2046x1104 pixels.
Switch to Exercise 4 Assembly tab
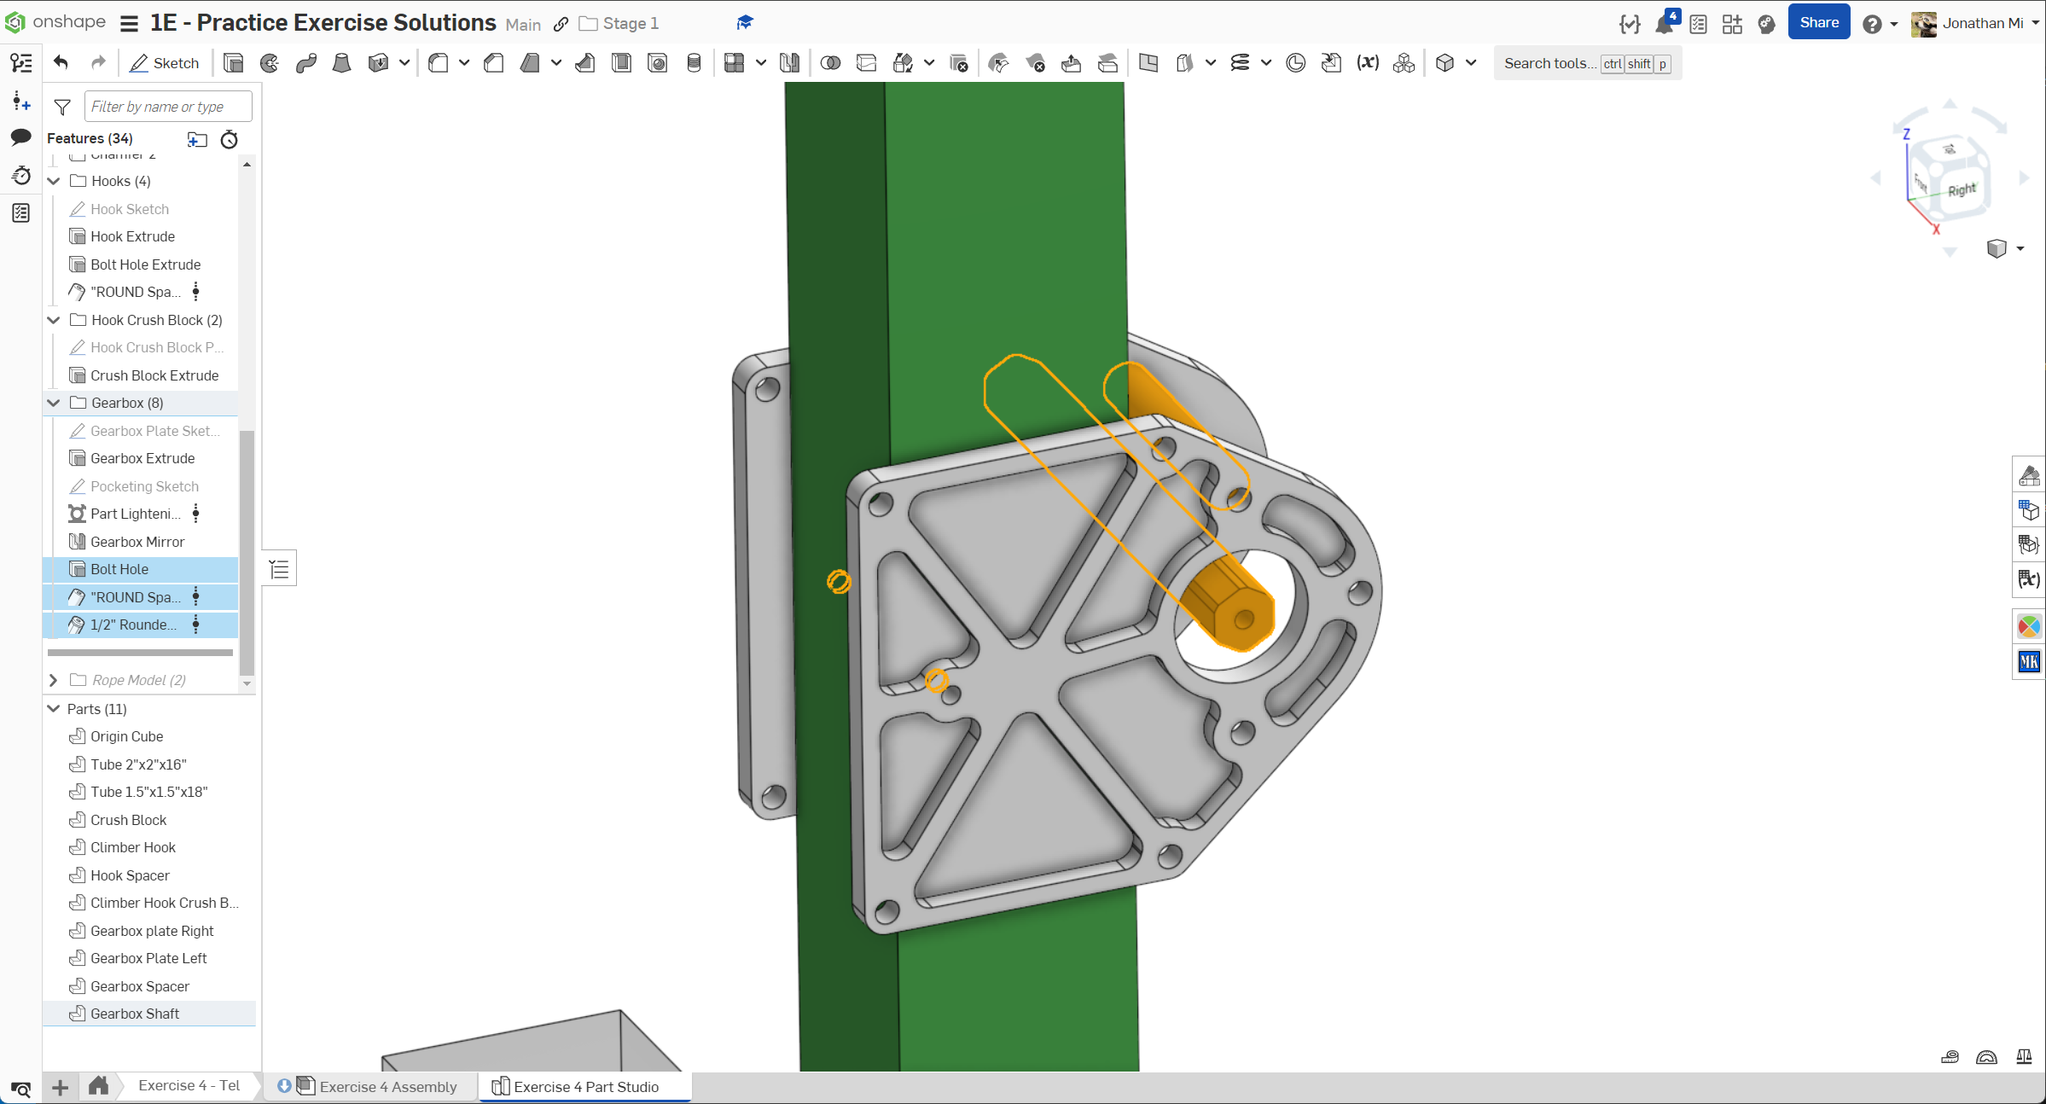pos(387,1086)
